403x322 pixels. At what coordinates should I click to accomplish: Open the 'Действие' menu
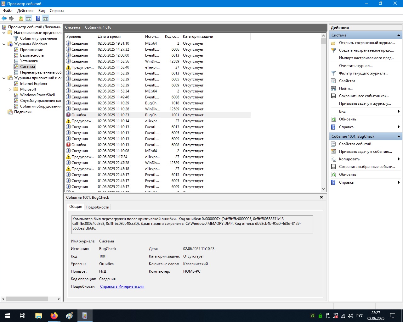pos(25,11)
